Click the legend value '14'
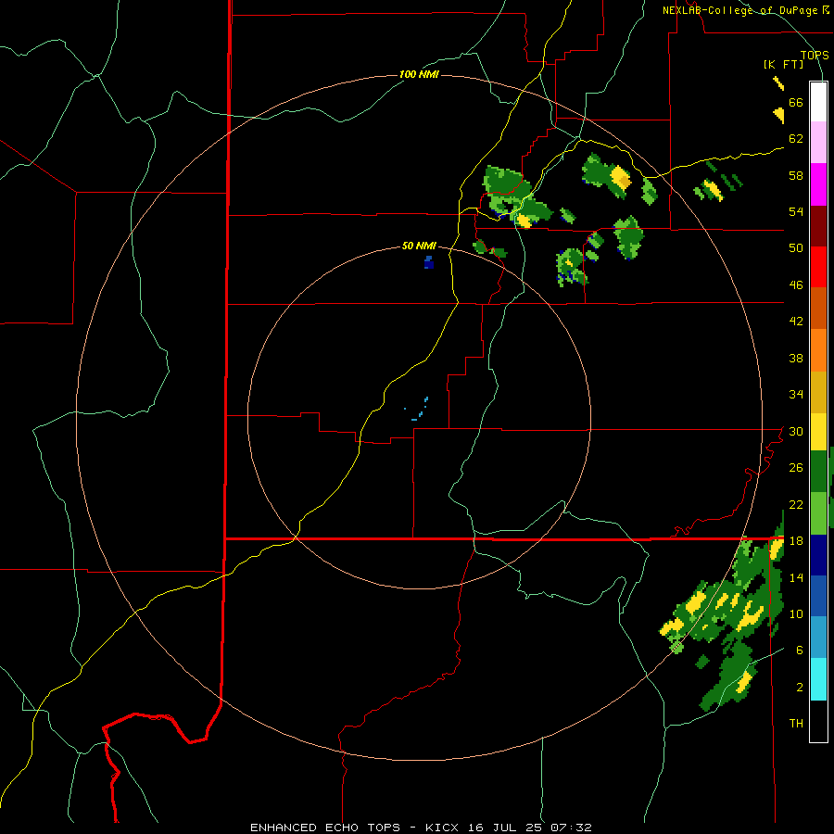The image size is (834, 834). coord(796,577)
